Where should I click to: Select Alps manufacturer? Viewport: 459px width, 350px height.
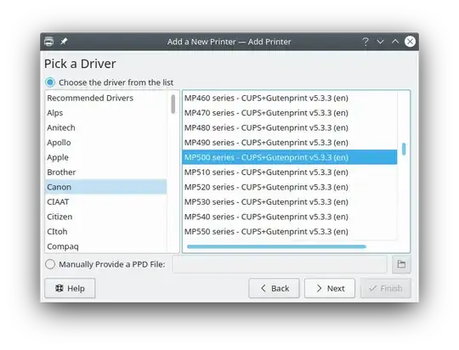click(x=106, y=113)
